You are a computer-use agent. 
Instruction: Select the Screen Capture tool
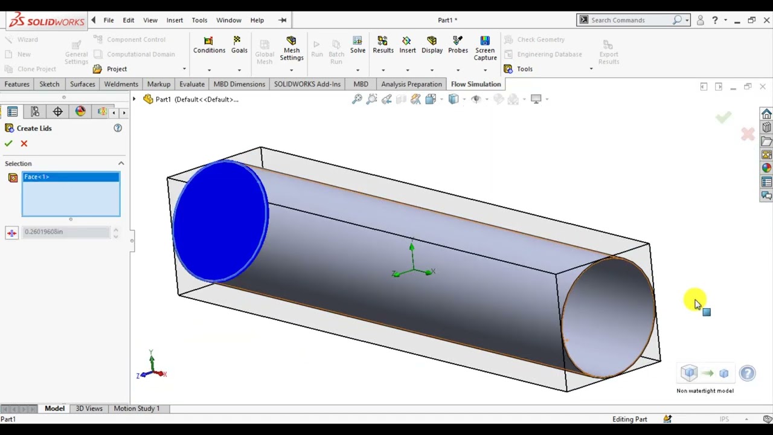tap(485, 48)
